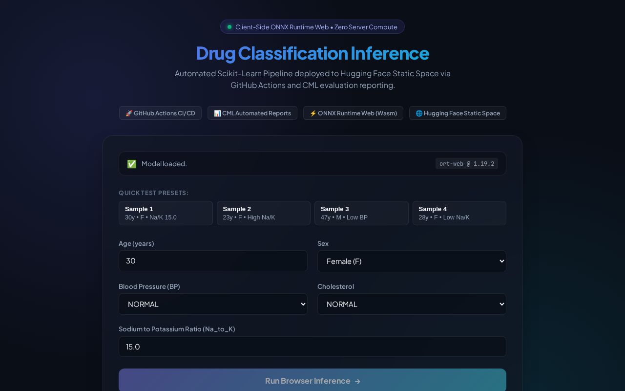625x391 pixels.
Task: Click the QUICK TEST PRESETS label
Action: pyautogui.click(x=153, y=193)
